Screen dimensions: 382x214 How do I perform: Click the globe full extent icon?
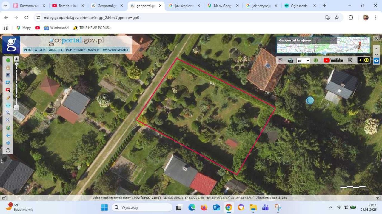[8, 128]
